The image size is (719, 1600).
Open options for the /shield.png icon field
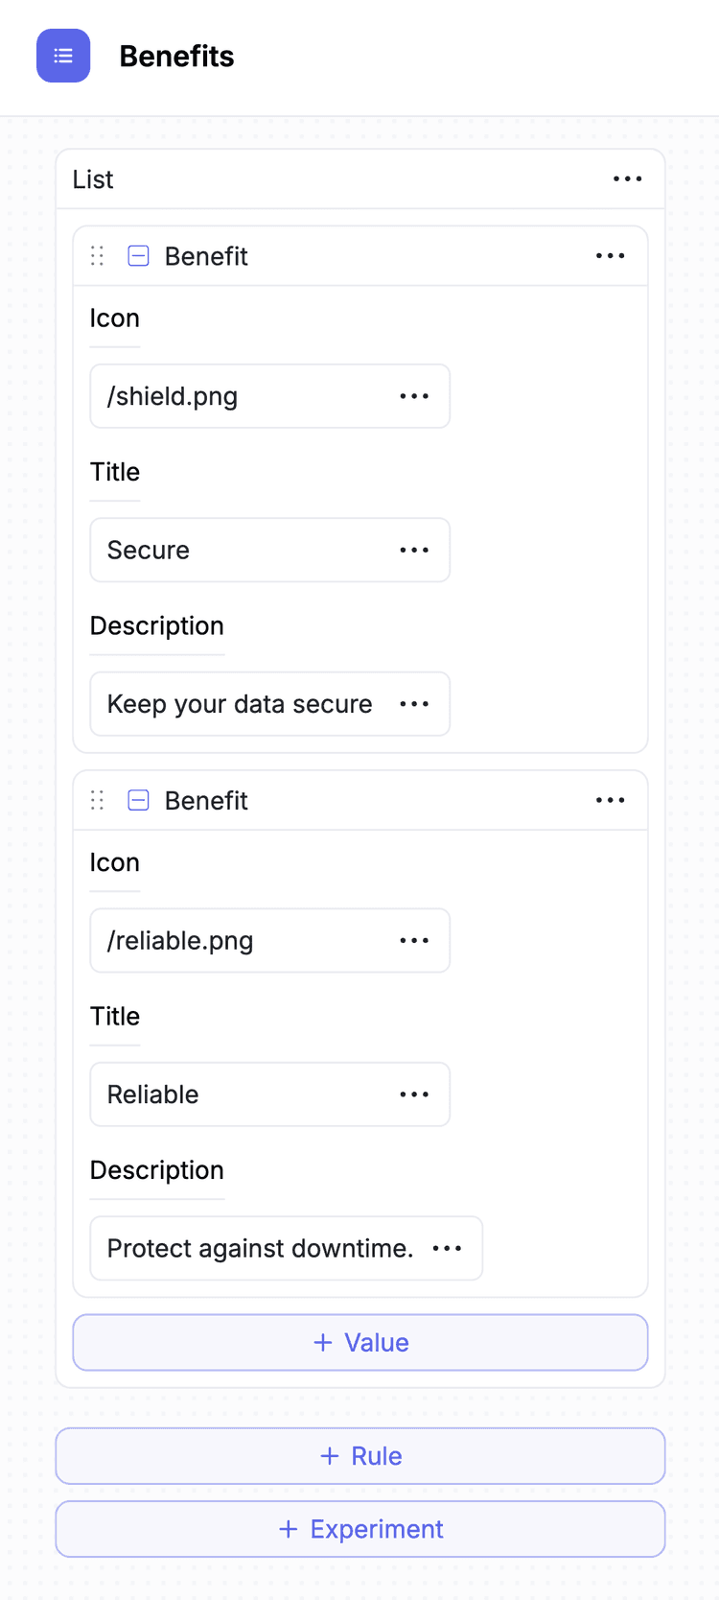[x=414, y=396]
